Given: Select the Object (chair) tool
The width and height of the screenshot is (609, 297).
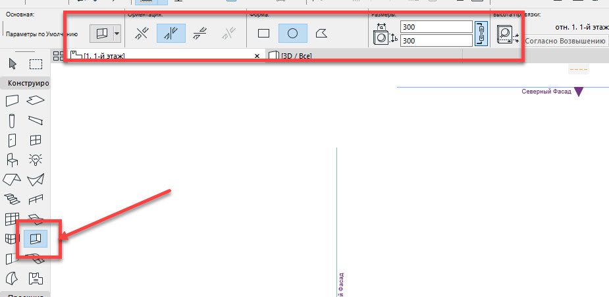Looking at the screenshot, I should tap(13, 160).
